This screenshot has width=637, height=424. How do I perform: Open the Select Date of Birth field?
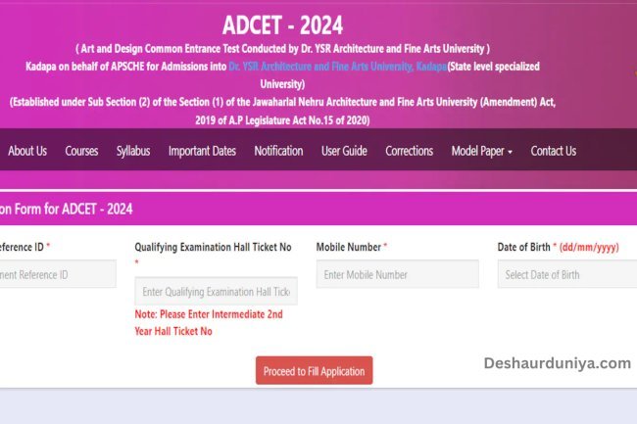tap(567, 274)
